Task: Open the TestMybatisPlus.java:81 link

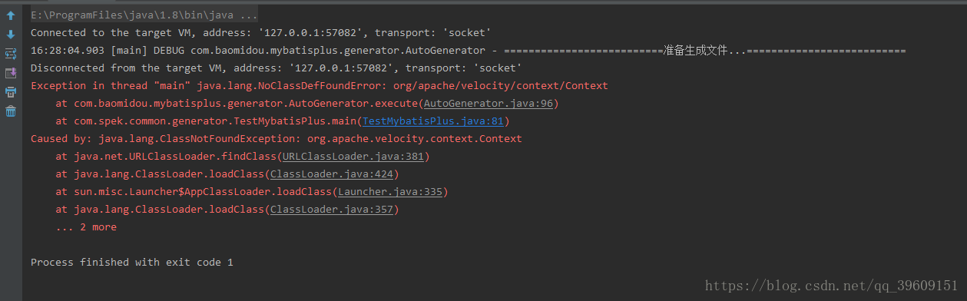Action: click(433, 121)
